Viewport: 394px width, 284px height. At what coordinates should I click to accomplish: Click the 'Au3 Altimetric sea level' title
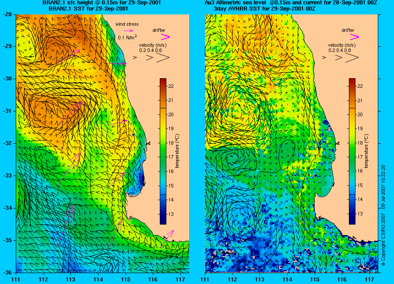[x=235, y=3]
